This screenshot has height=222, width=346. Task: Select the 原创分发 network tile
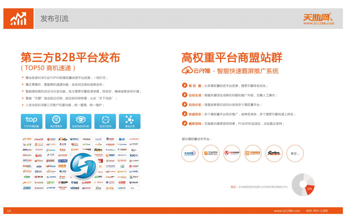[130, 121]
